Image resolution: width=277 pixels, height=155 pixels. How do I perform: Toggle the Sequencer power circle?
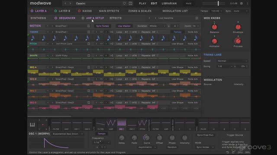click(x=56, y=18)
